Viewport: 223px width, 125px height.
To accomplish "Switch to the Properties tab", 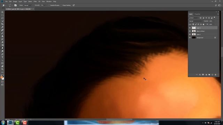I will pyautogui.click(x=197, y=14).
